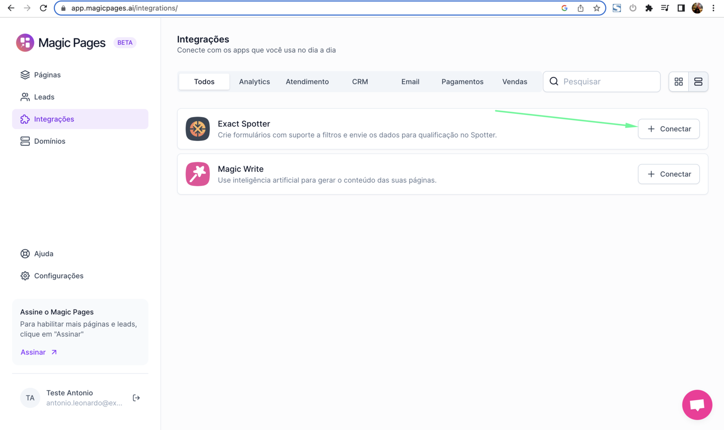This screenshot has height=430, width=724.
Task: Switch to the Analytics tab
Action: pyautogui.click(x=254, y=82)
